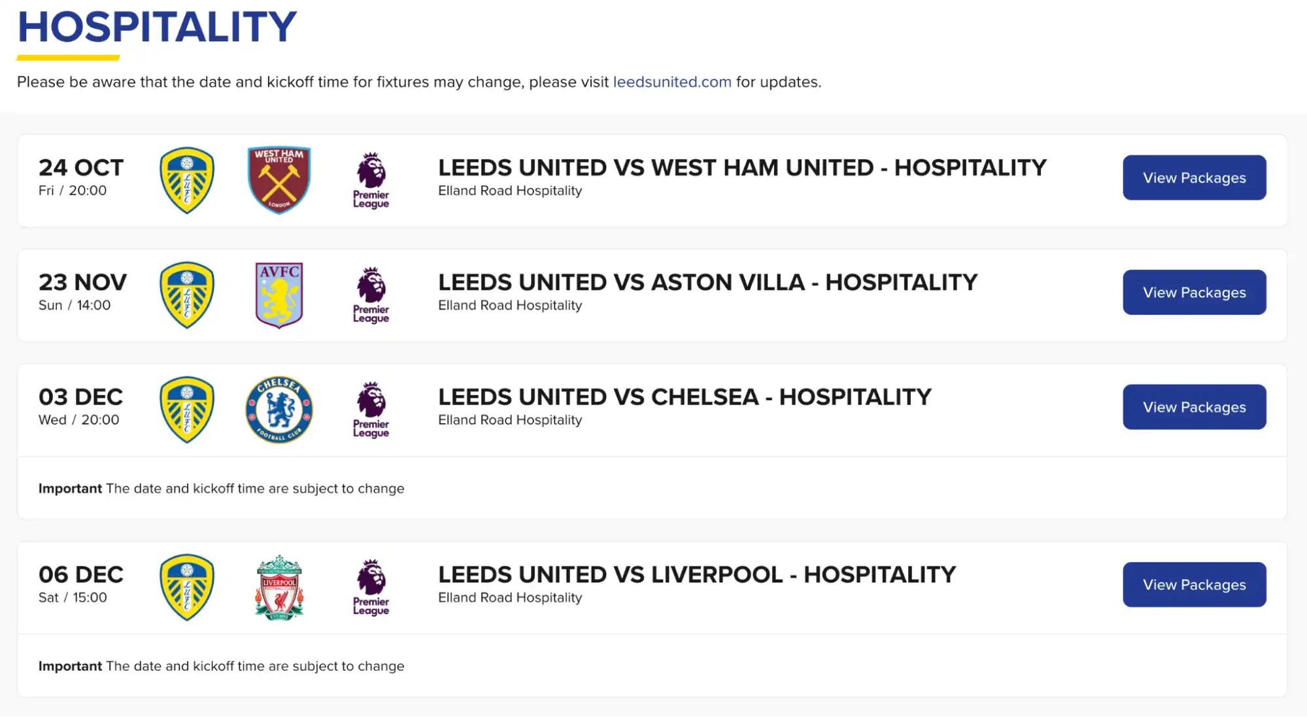Click Leeds crest in West Ham fixture

[187, 180]
